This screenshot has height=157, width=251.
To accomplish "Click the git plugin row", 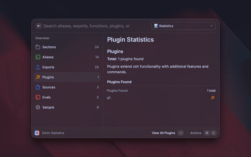I will (x=157, y=97).
